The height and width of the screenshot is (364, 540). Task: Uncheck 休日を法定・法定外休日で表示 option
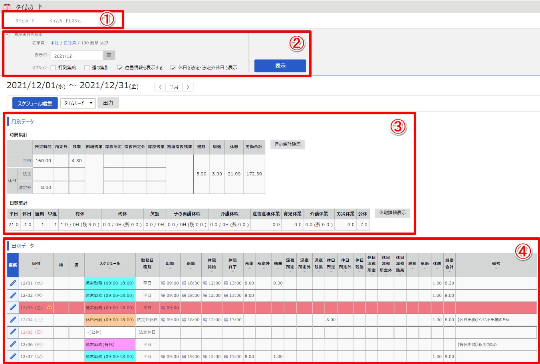pyautogui.click(x=173, y=68)
